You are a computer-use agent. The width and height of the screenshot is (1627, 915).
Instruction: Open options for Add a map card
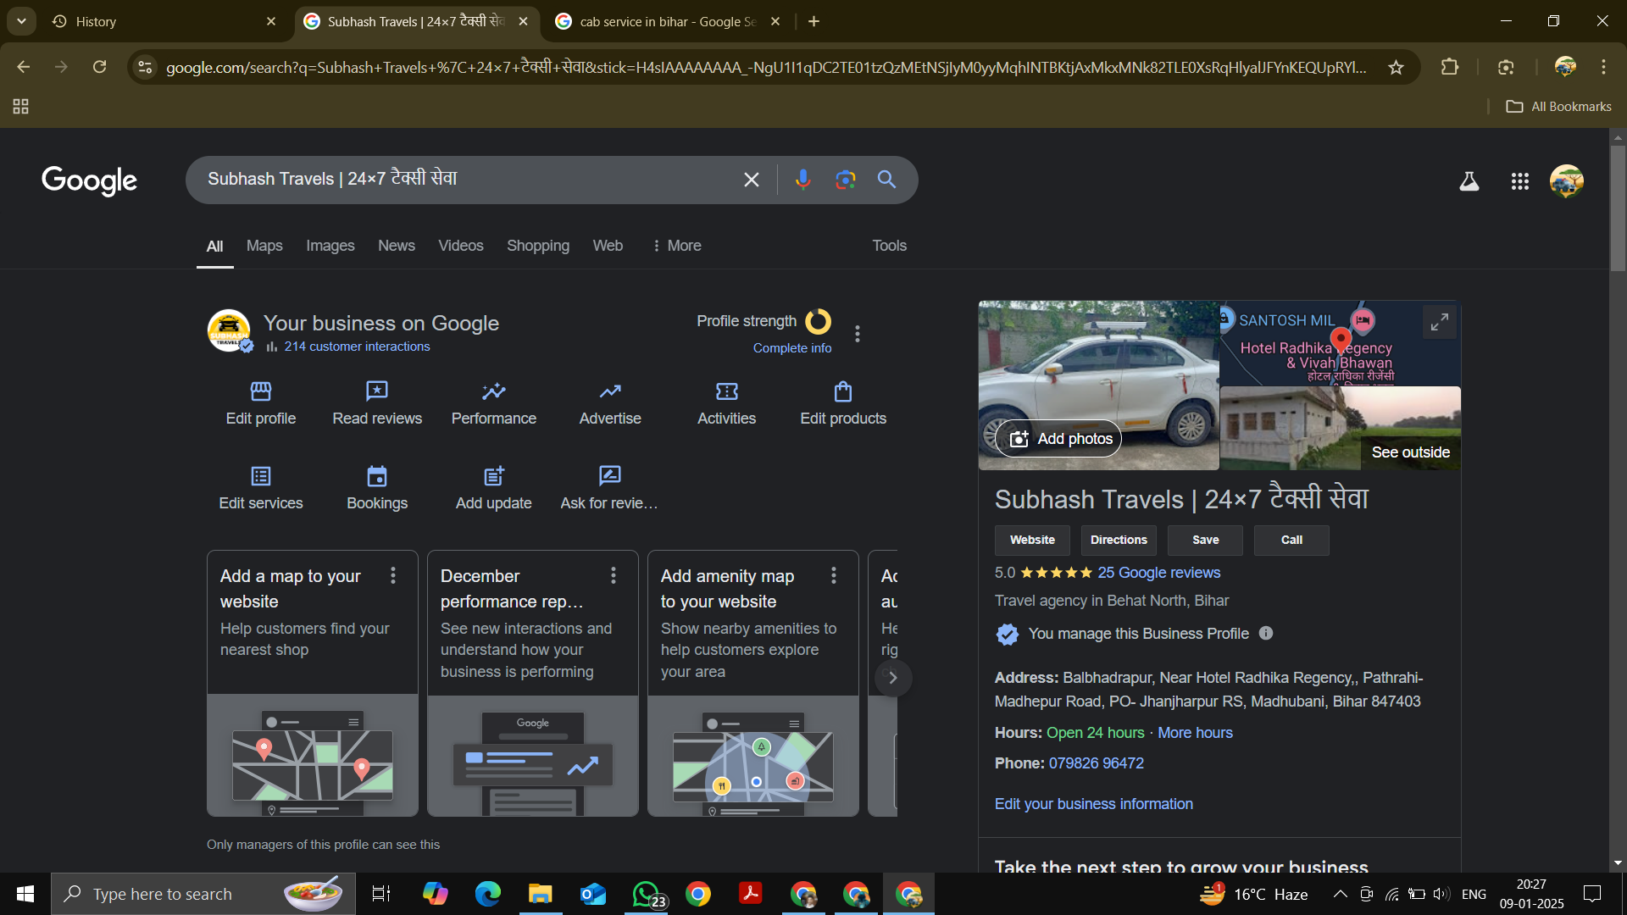[393, 576]
